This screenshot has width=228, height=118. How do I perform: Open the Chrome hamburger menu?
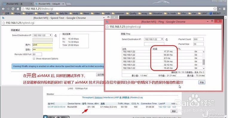click(x=224, y=9)
